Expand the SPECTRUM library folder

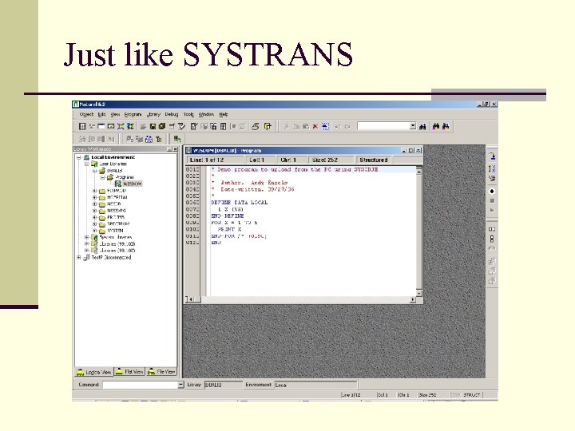(94, 224)
